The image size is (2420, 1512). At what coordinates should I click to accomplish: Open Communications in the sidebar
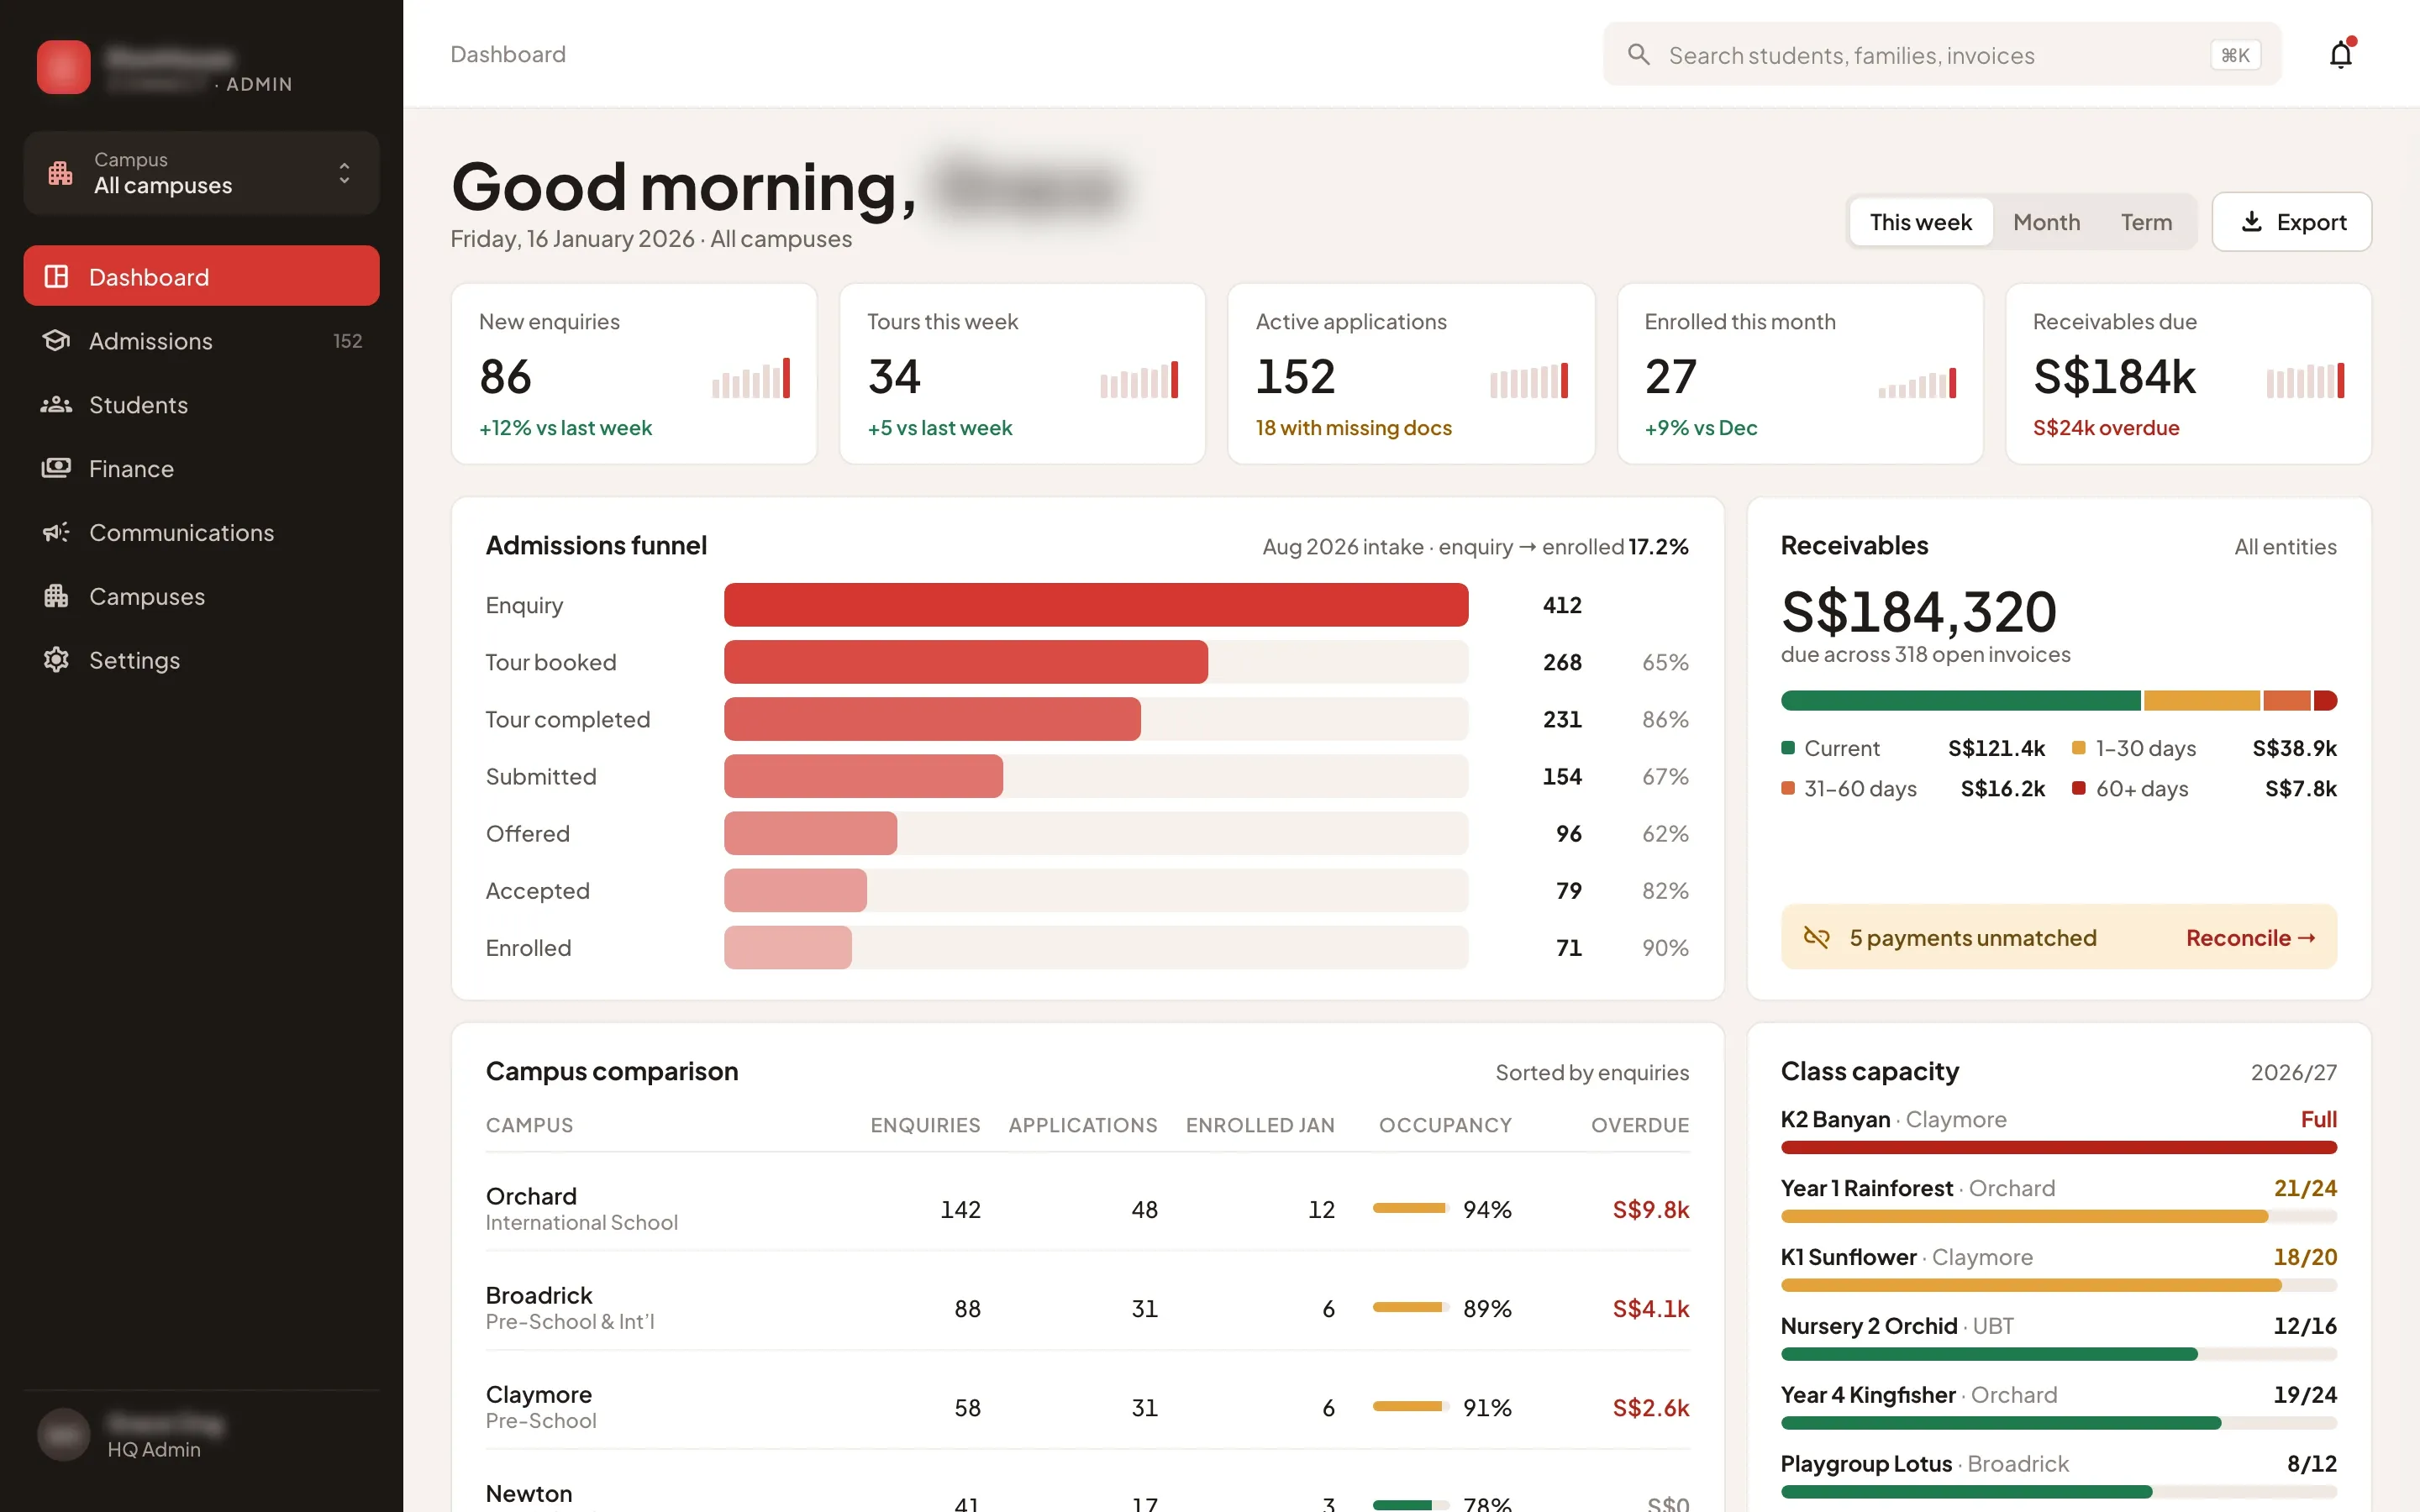tap(201, 532)
